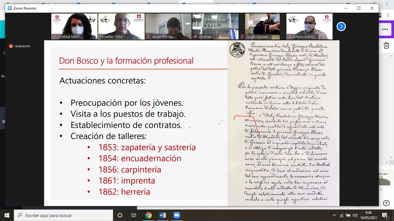Open the Windows notification center
The width and height of the screenshot is (394, 221).
[x=384, y=215]
